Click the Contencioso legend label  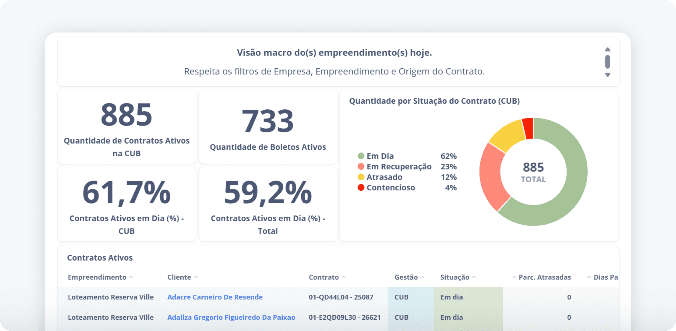(x=391, y=187)
